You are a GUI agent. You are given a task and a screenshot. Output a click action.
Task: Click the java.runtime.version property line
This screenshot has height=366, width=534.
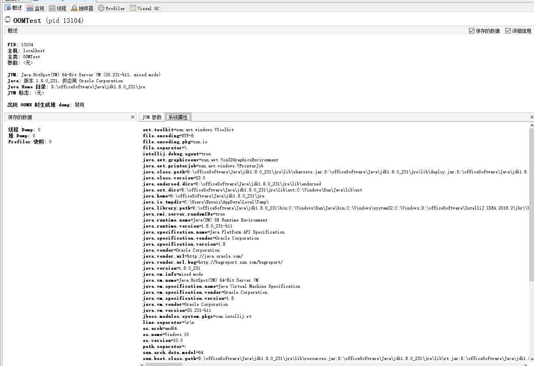point(187,226)
